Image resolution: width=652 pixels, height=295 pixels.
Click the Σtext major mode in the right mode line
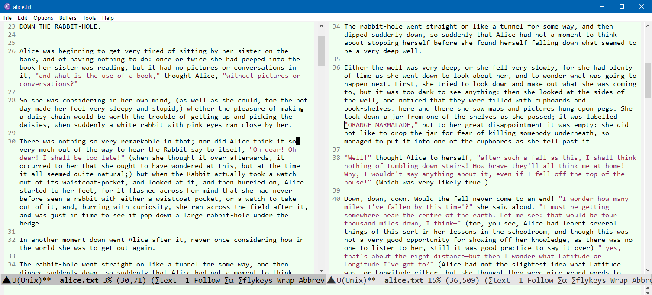(500, 280)
